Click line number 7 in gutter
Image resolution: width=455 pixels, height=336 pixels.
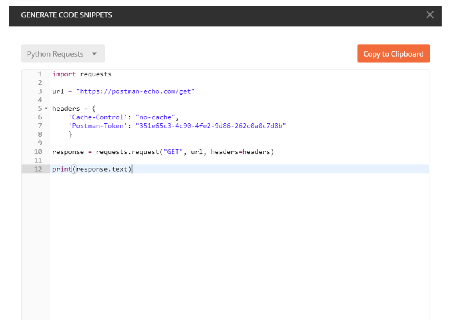pos(40,126)
